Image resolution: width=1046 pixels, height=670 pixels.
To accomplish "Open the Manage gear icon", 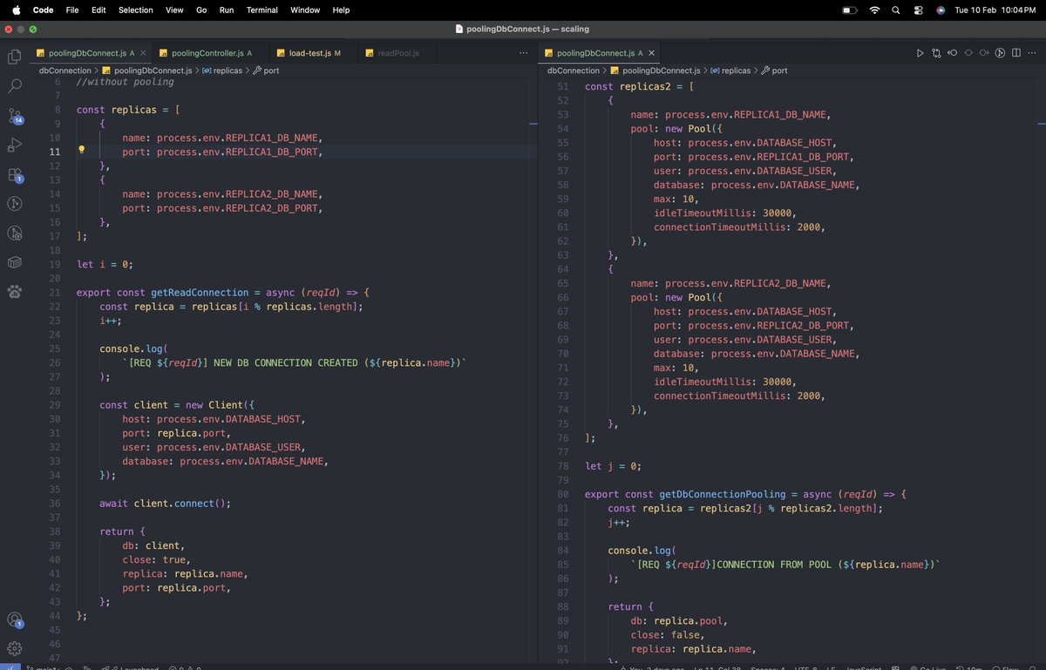I will 14,649.
